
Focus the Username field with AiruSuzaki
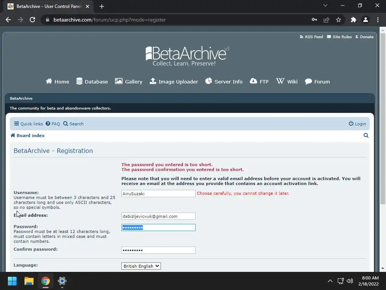159,194
